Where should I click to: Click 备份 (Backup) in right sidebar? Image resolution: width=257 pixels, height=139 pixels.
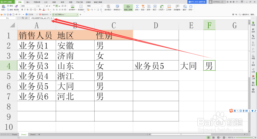(x=253, y=84)
